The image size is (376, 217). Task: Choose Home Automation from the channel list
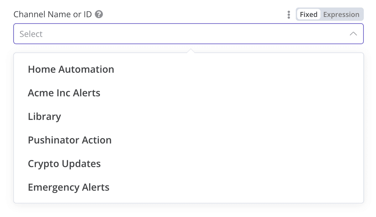[71, 69]
